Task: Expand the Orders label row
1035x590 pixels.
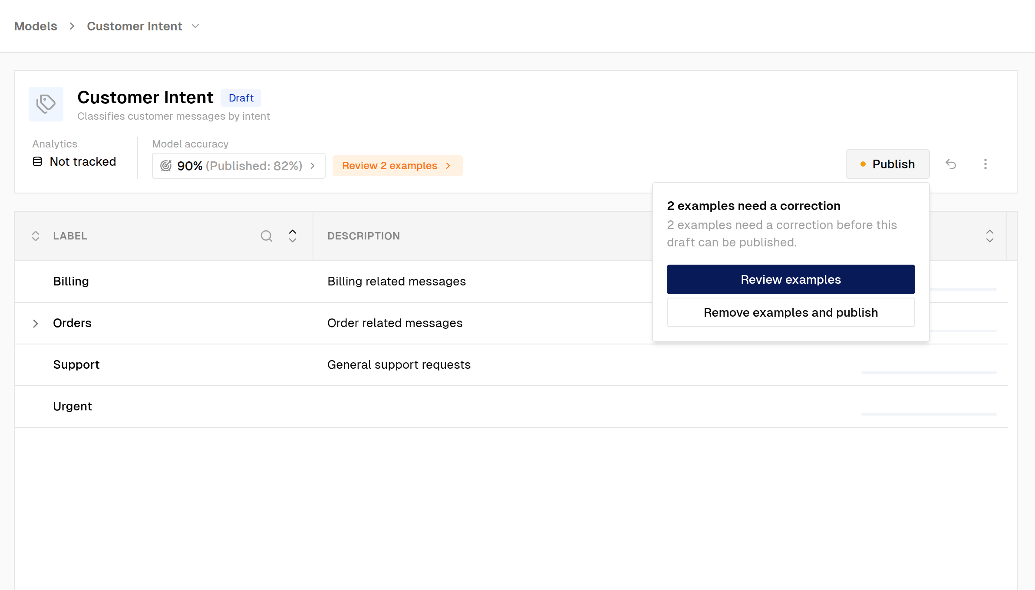Action: pos(36,323)
